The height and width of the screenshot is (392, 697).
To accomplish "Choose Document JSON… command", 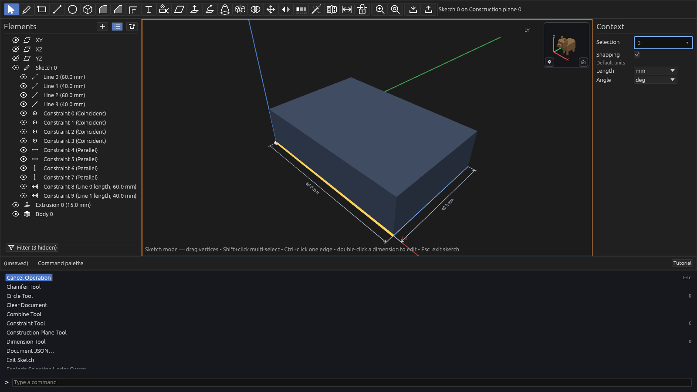I will 30,351.
